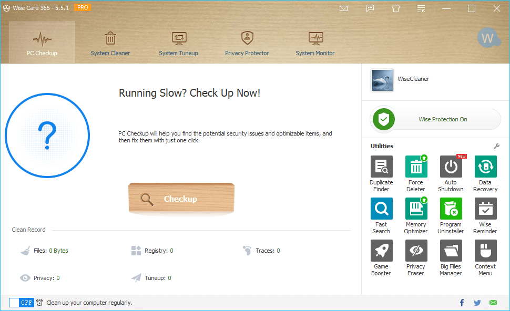The width and height of the screenshot is (510, 311).
Task: Open the Program Uninstaller utility
Action: click(451, 216)
